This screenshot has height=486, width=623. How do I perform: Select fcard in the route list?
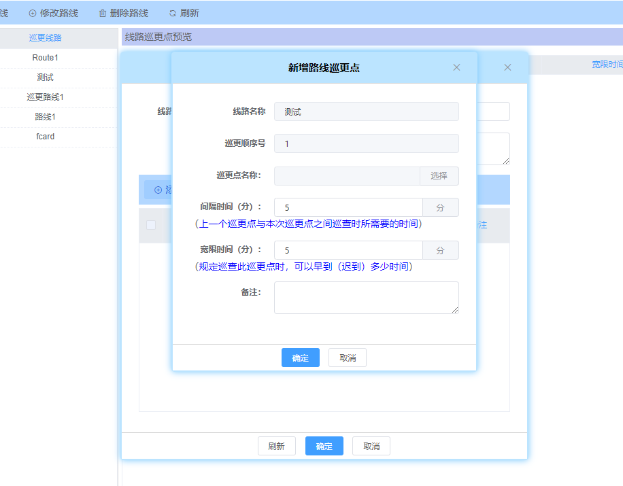click(46, 137)
